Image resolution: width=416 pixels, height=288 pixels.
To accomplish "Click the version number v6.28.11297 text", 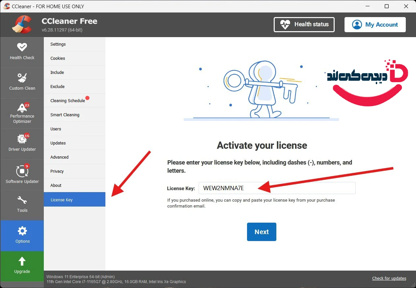I will click(62, 30).
